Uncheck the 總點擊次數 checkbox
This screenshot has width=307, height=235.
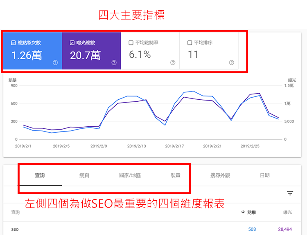(14, 43)
